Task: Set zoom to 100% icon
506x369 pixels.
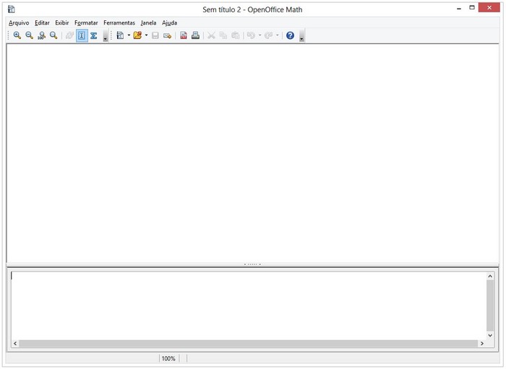Action: pyautogui.click(x=41, y=35)
